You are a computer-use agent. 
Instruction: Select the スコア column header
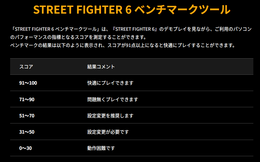[x=26, y=67]
